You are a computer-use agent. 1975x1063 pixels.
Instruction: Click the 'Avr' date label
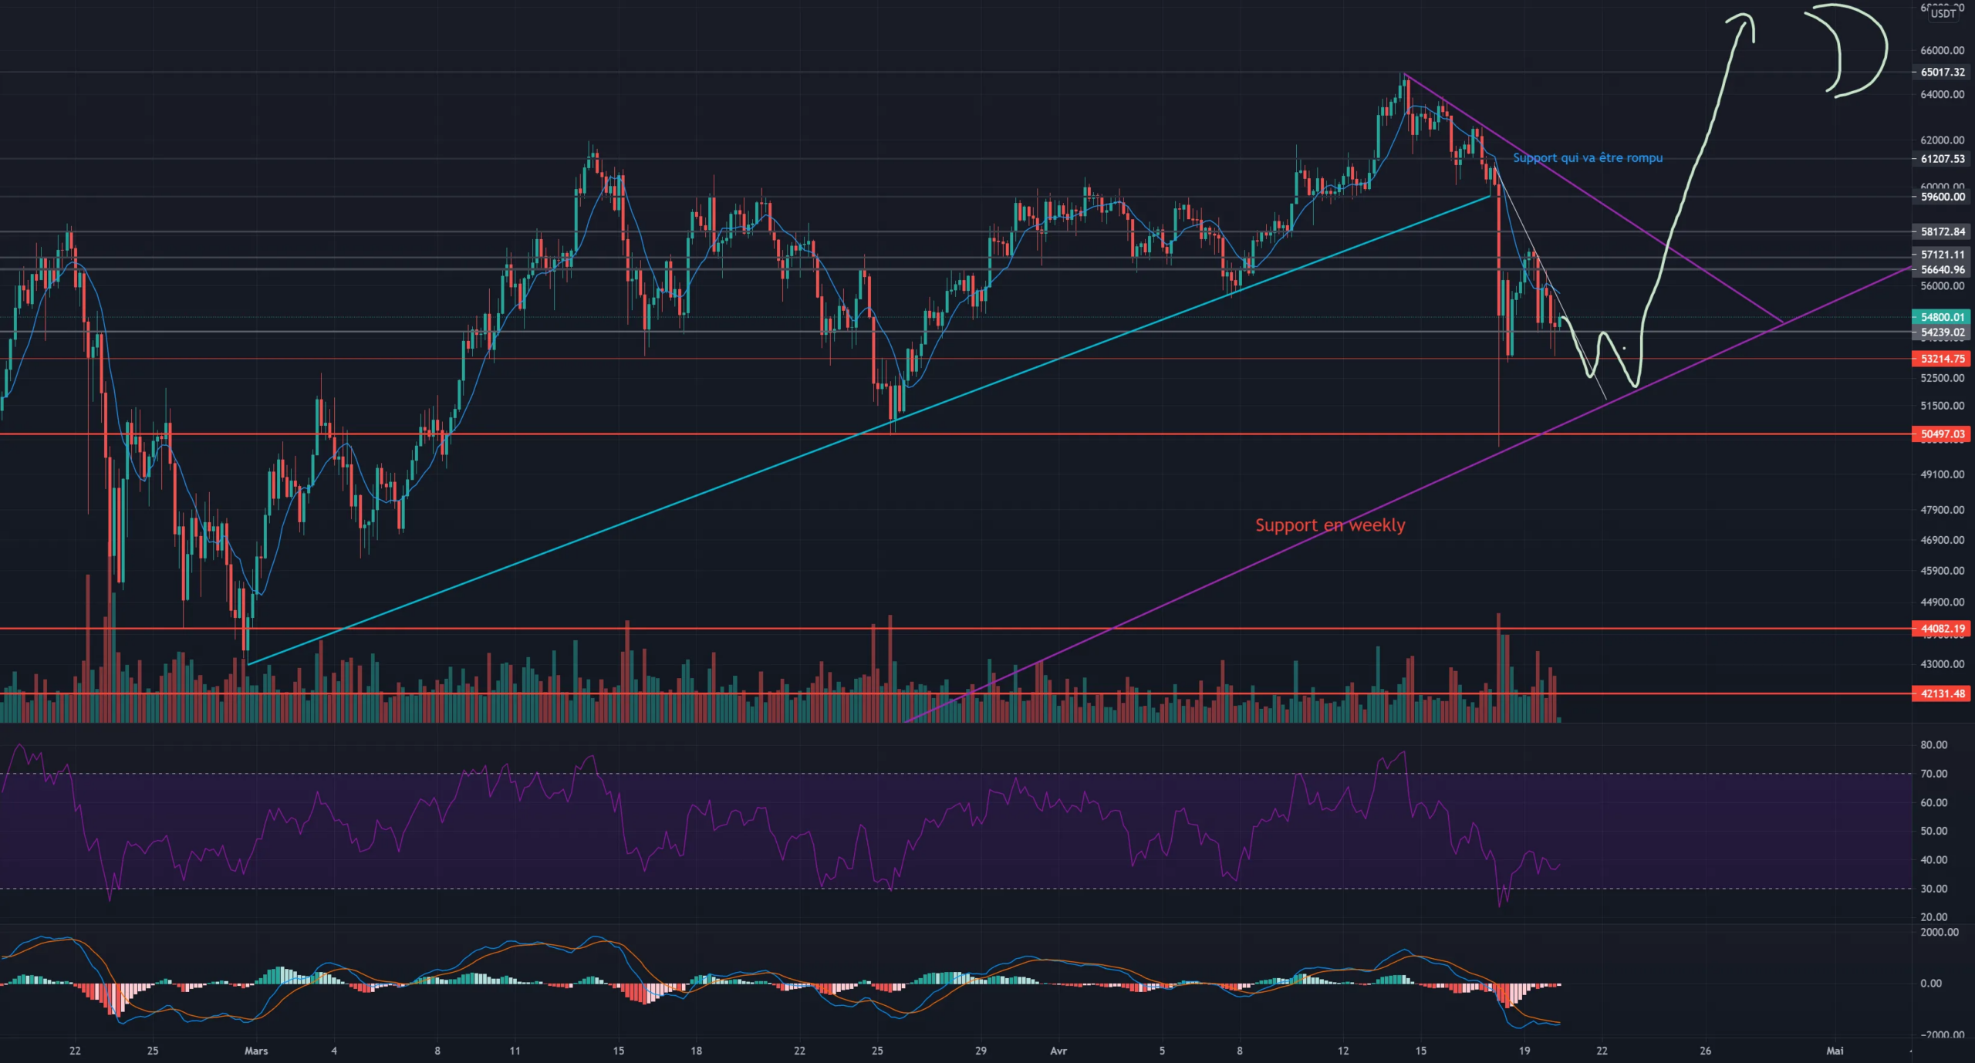point(1058,1051)
